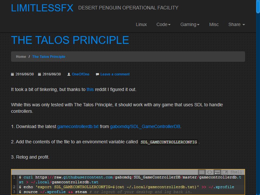
Task: Click Leave a comment link
Action: pos(115,74)
